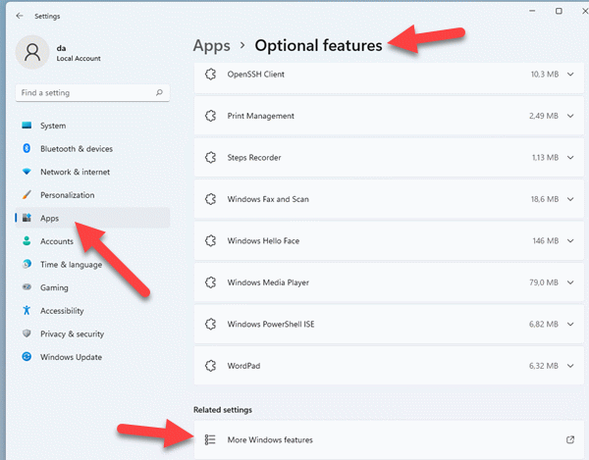Image resolution: width=589 pixels, height=460 pixels.
Task: Click the Bluetooth icon in sidebar
Action: (27, 148)
